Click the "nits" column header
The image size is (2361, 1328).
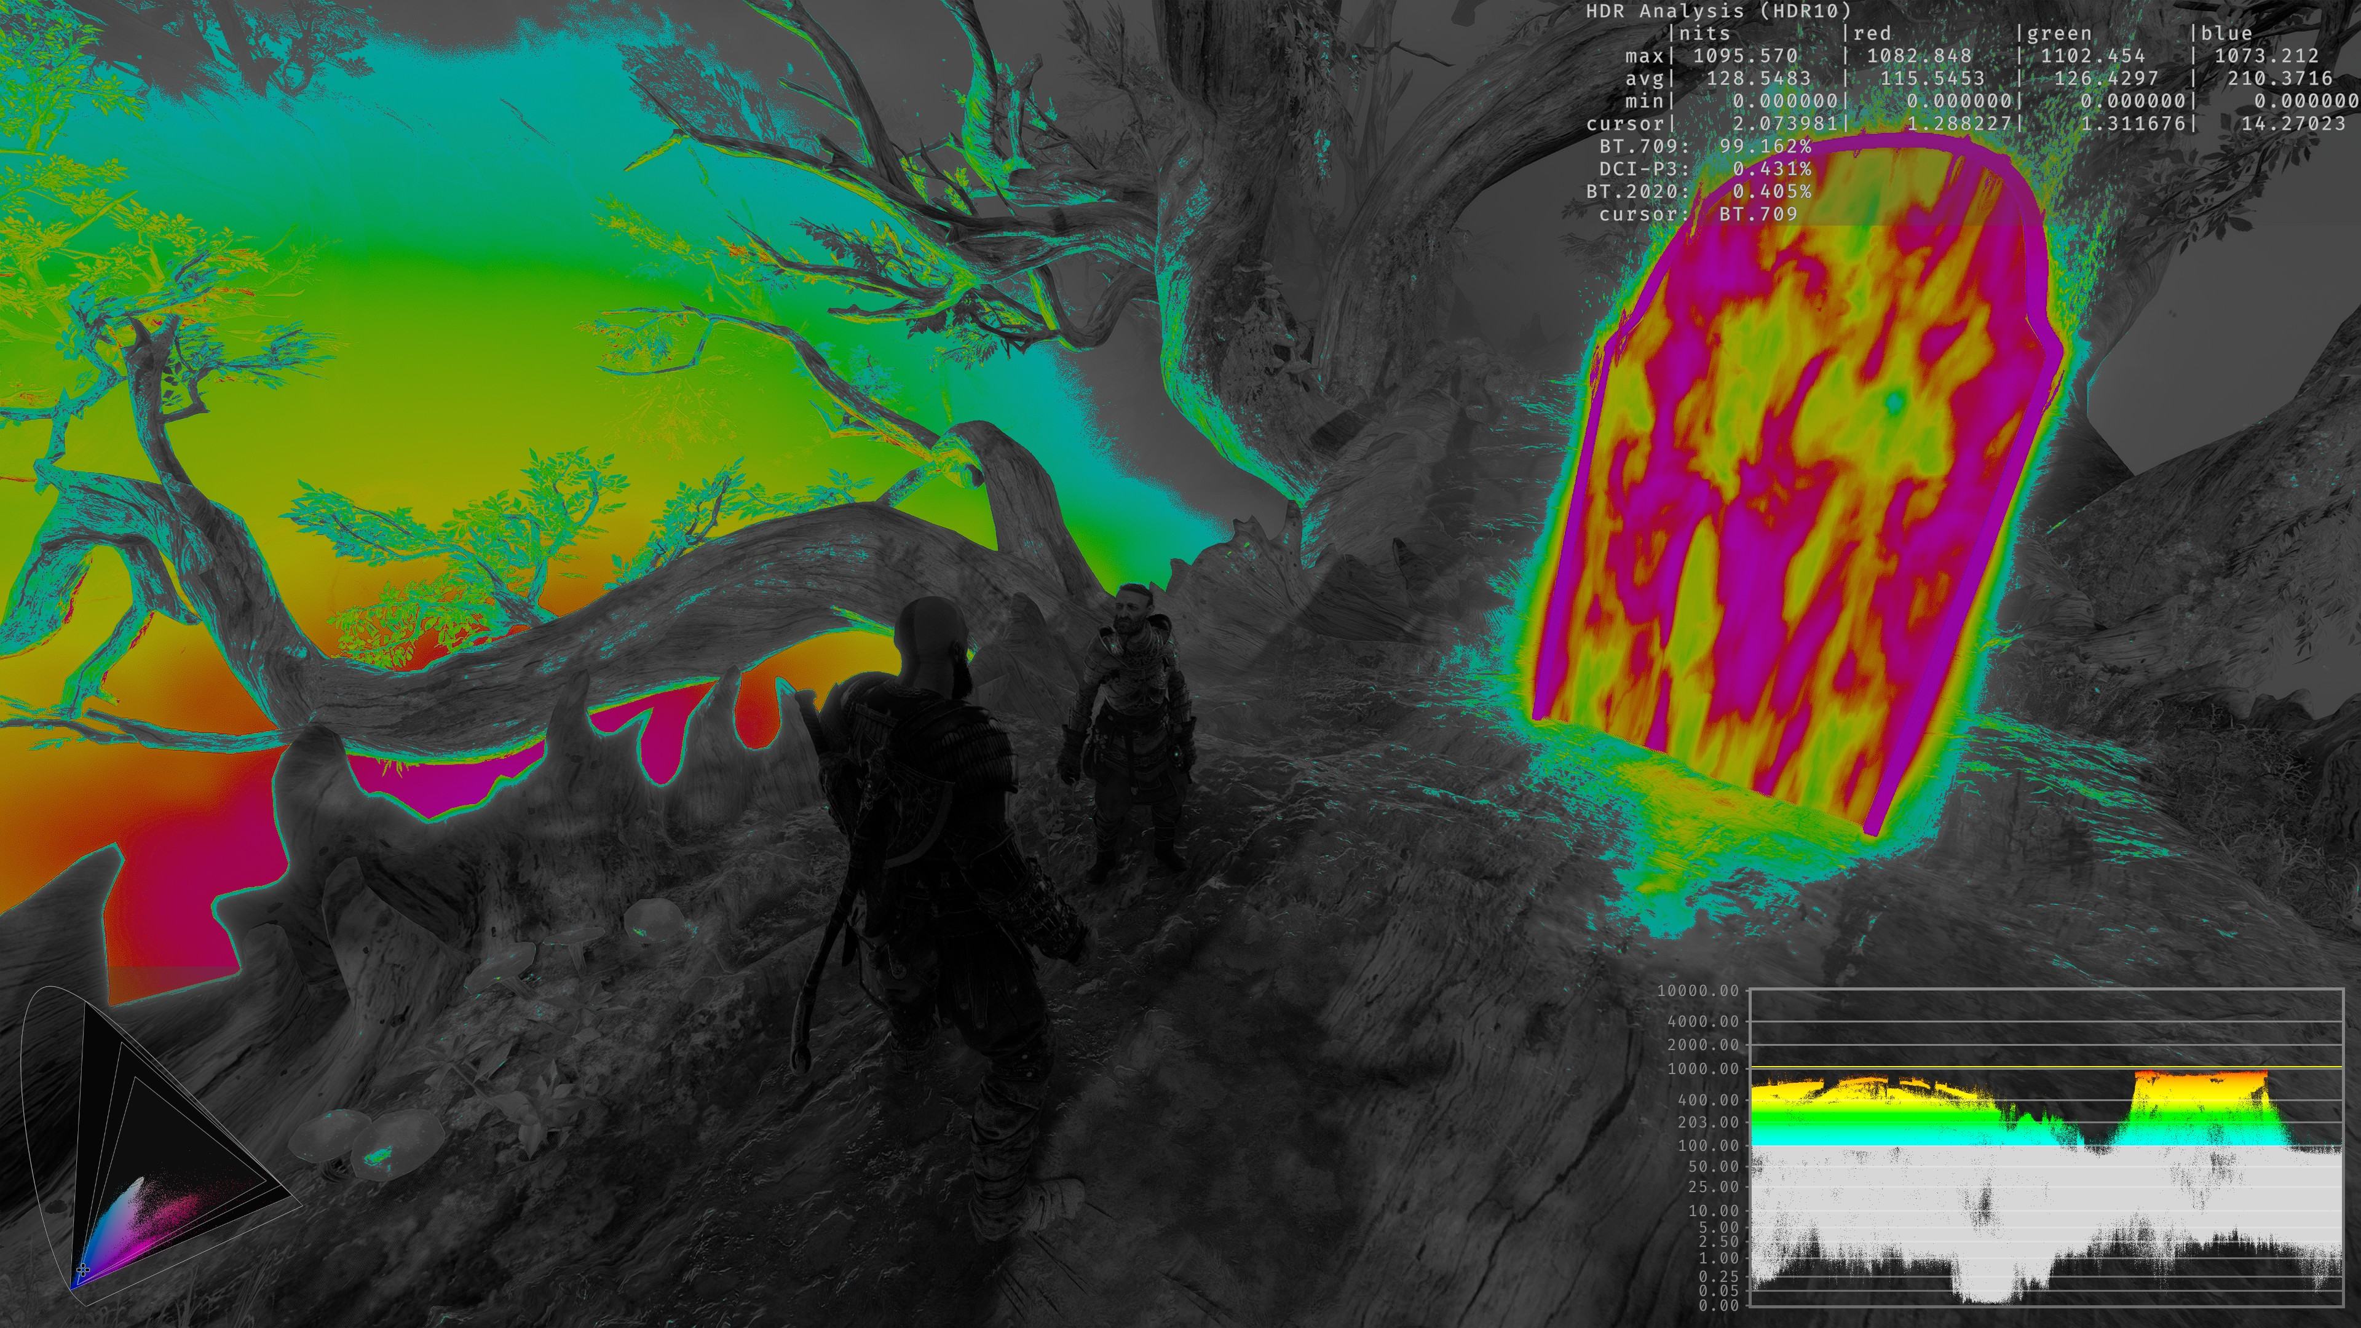coord(1704,34)
